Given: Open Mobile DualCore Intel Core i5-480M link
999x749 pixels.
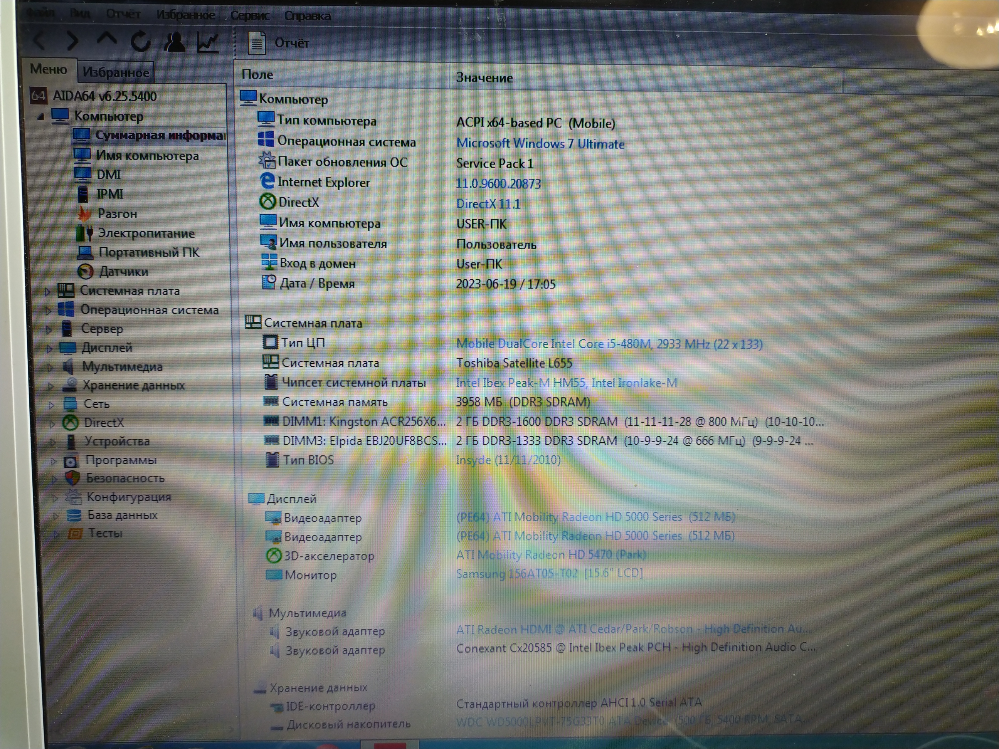Looking at the screenshot, I should point(609,344).
